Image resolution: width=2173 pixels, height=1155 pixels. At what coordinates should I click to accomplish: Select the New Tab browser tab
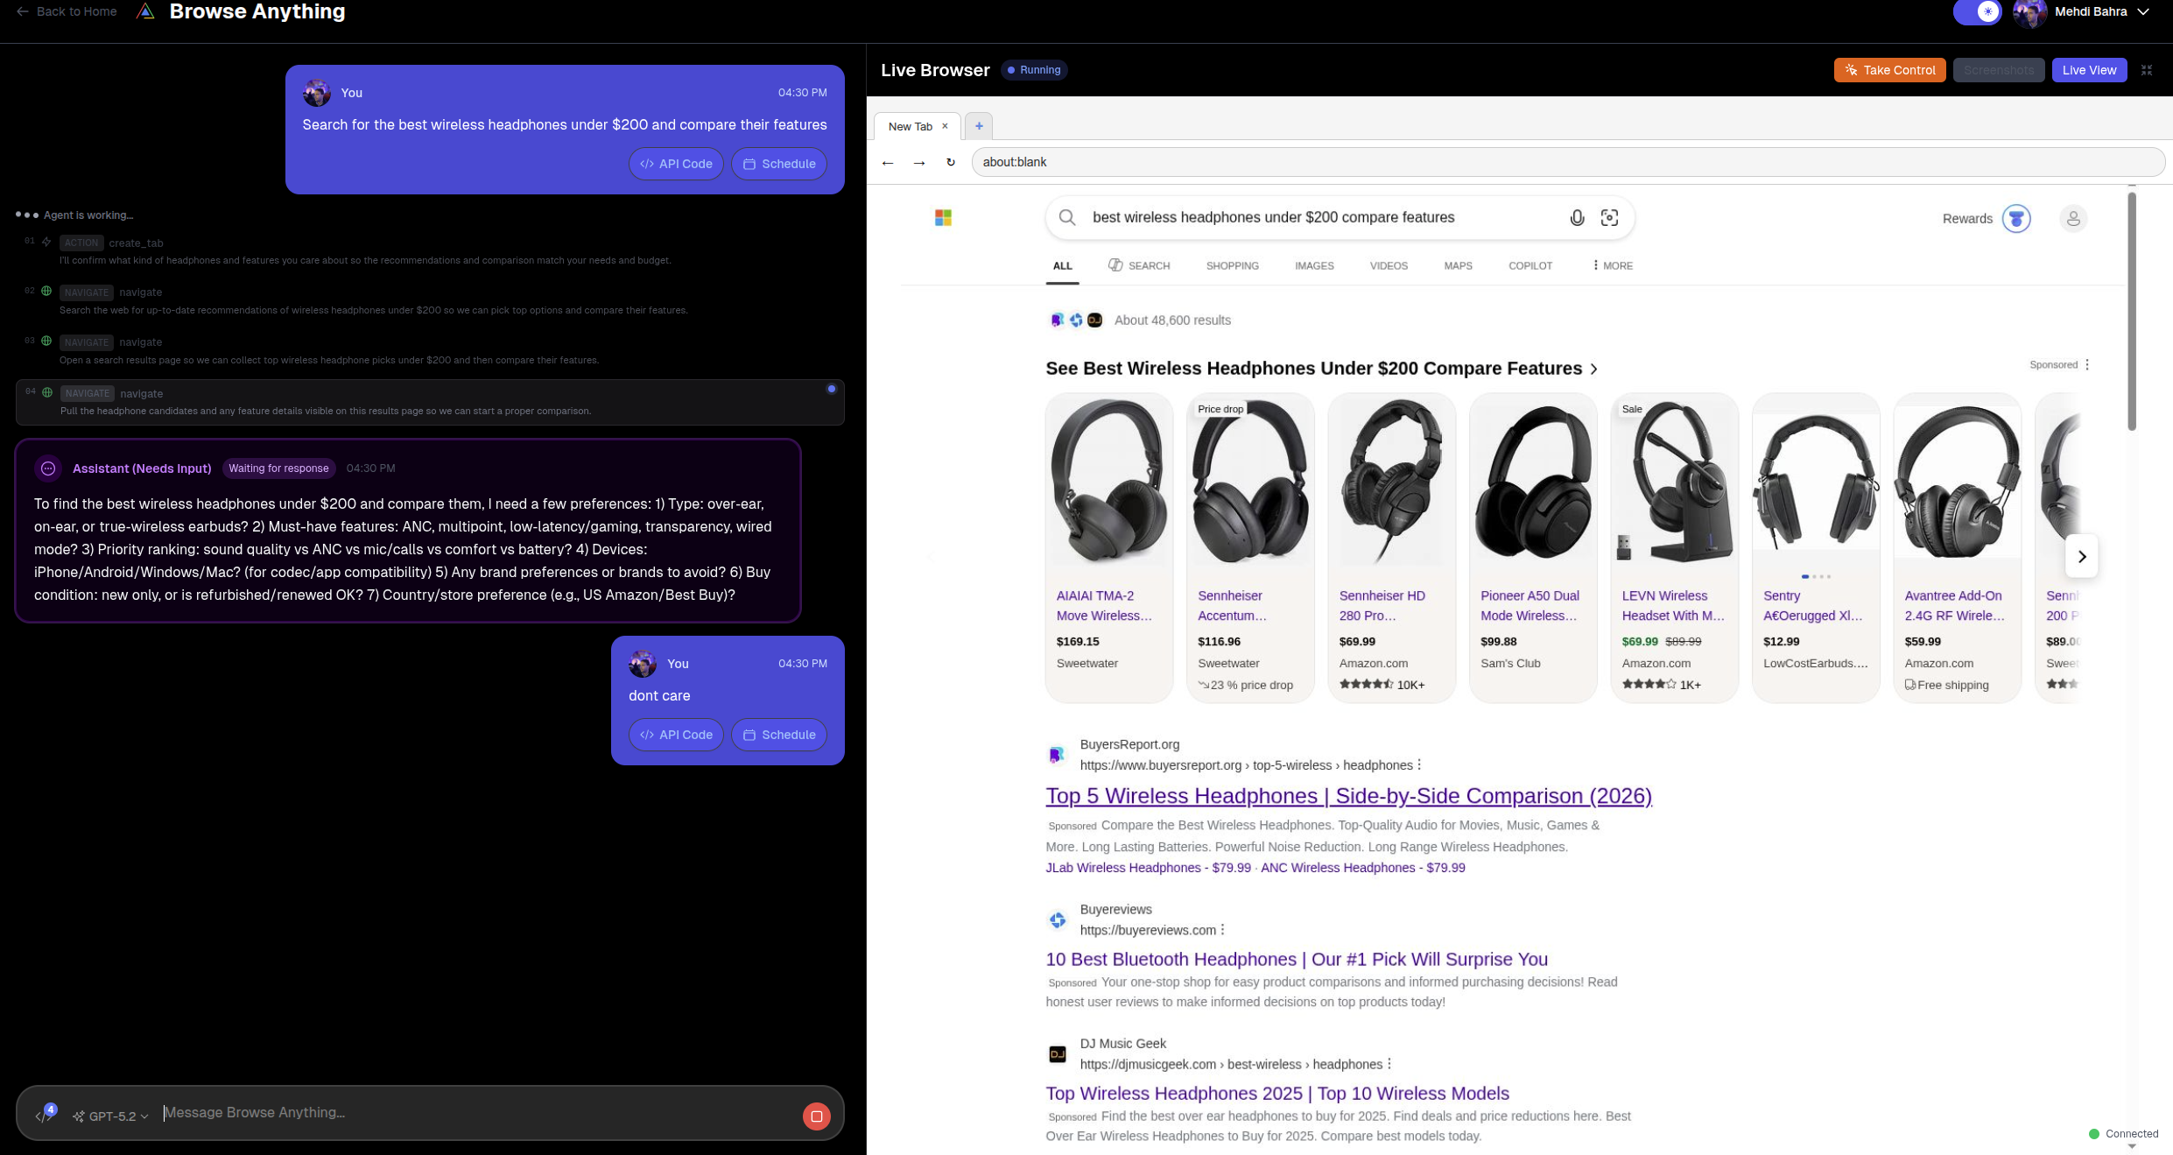coord(911,125)
